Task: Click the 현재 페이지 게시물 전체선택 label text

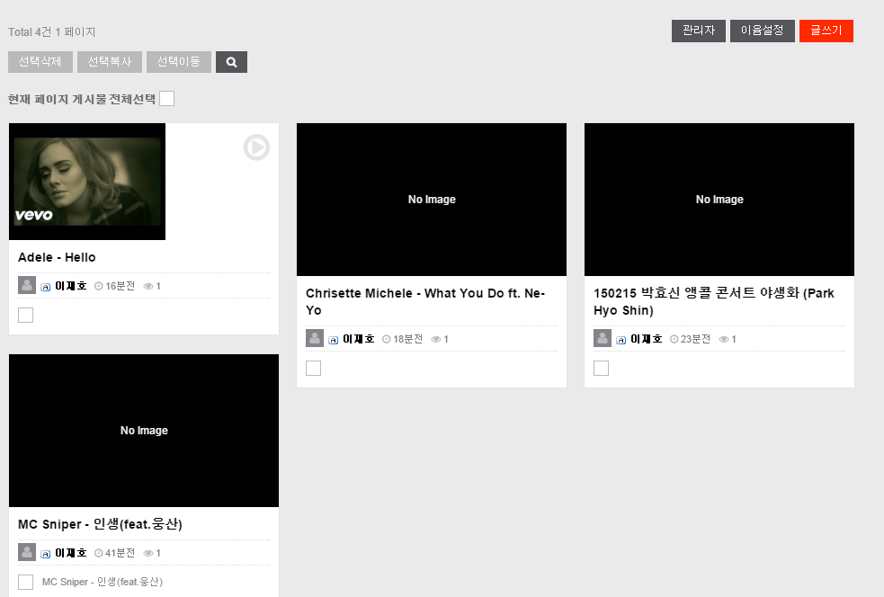Action: [x=82, y=99]
